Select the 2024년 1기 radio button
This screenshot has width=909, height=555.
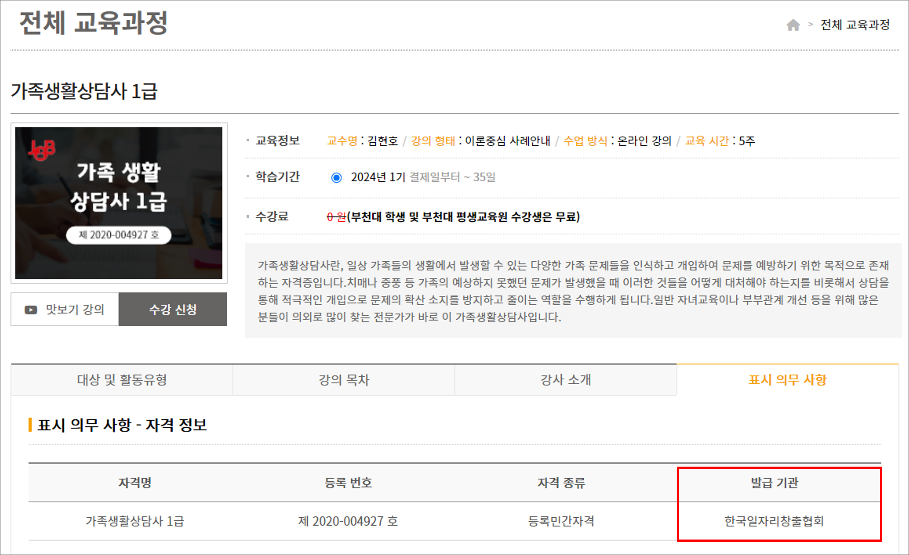pos(336,177)
